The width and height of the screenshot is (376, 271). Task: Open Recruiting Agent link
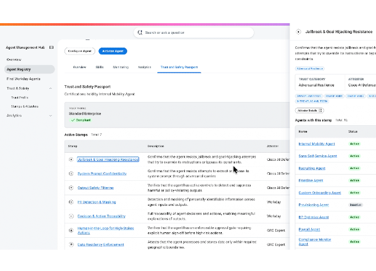tap(311, 168)
